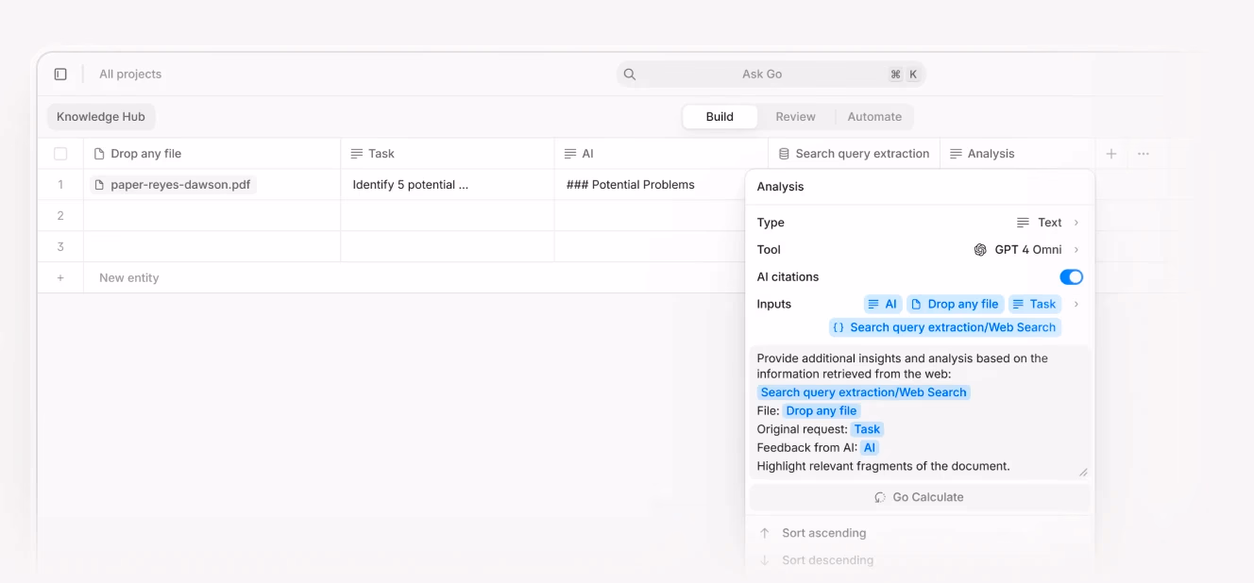The height and width of the screenshot is (583, 1254).
Task: Click the Analysis column header
Action: pyautogui.click(x=1017, y=154)
